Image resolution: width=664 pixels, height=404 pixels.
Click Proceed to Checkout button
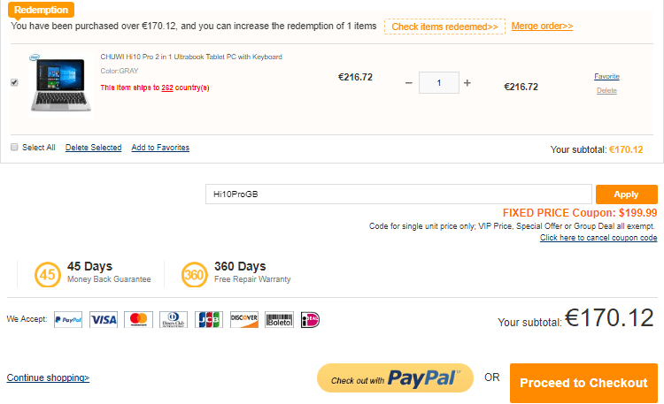pyautogui.click(x=583, y=383)
